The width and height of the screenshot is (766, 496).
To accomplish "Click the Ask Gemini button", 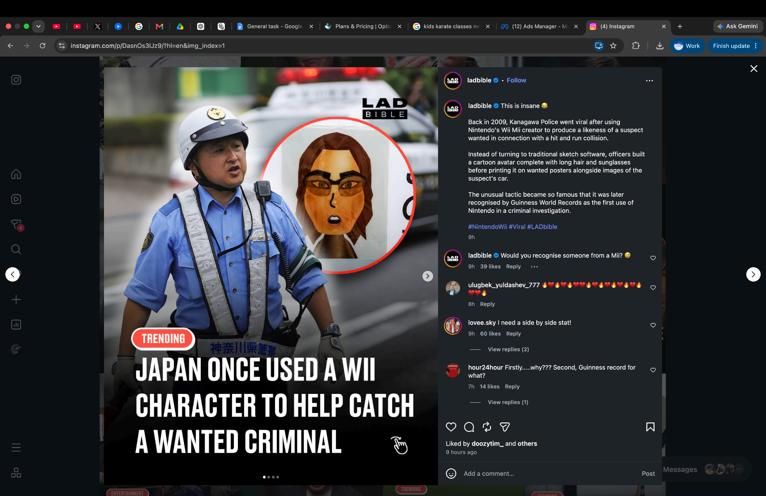I will tap(738, 26).
